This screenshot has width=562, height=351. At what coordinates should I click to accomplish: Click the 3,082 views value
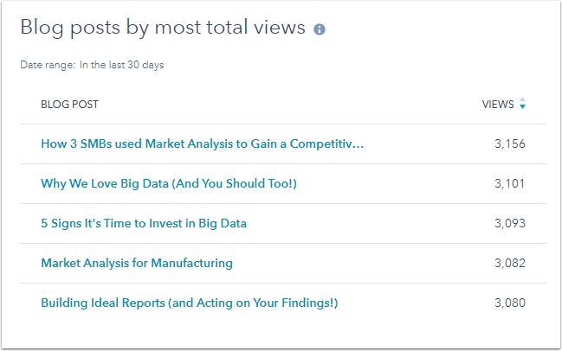pos(510,263)
